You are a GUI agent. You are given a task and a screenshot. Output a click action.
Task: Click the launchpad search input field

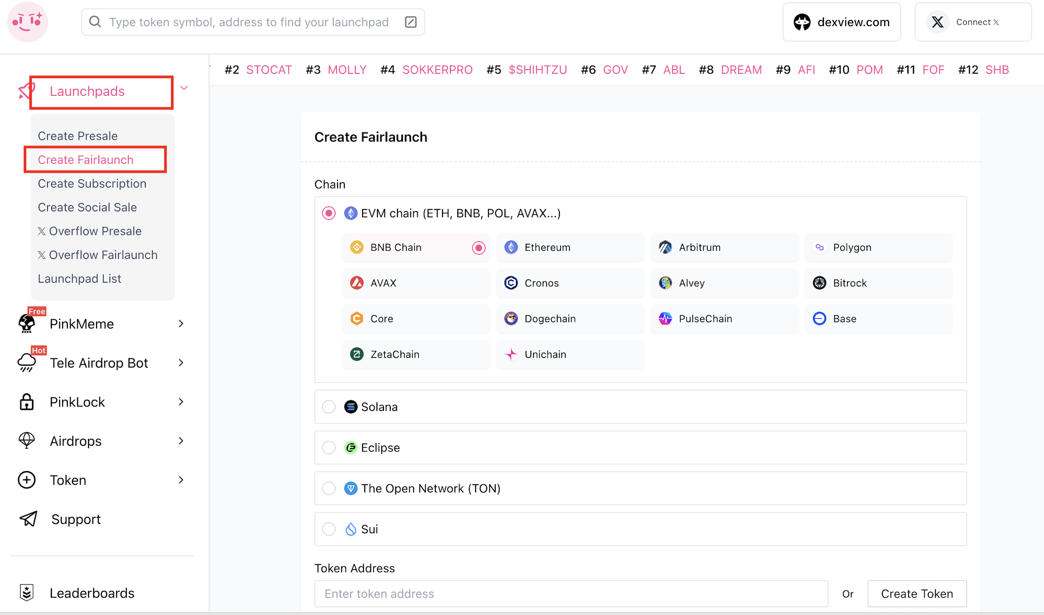click(253, 22)
